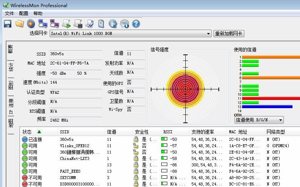Click the lock icon in 360v5s row

(136, 139)
